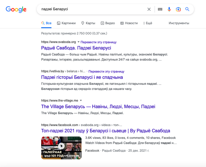206x167 pixels.
Task: Switch to the Карты tab
Action: click(x=88, y=23)
